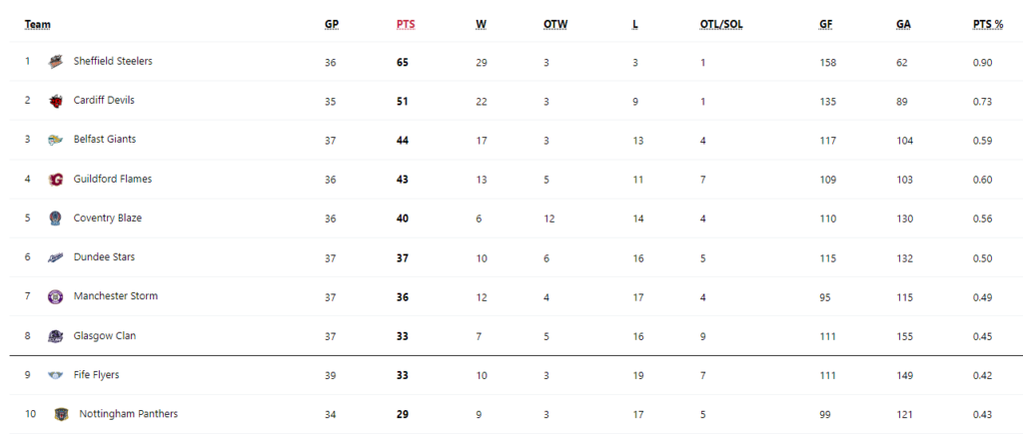This screenshot has height=434, width=1023.
Task: Click the Cardiff Devils team logo
Action: pyautogui.click(x=56, y=101)
